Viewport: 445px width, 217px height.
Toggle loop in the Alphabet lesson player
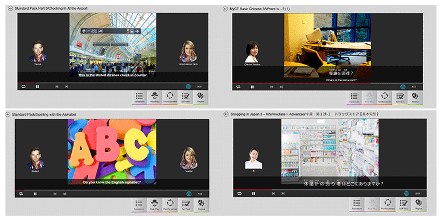tap(21, 193)
